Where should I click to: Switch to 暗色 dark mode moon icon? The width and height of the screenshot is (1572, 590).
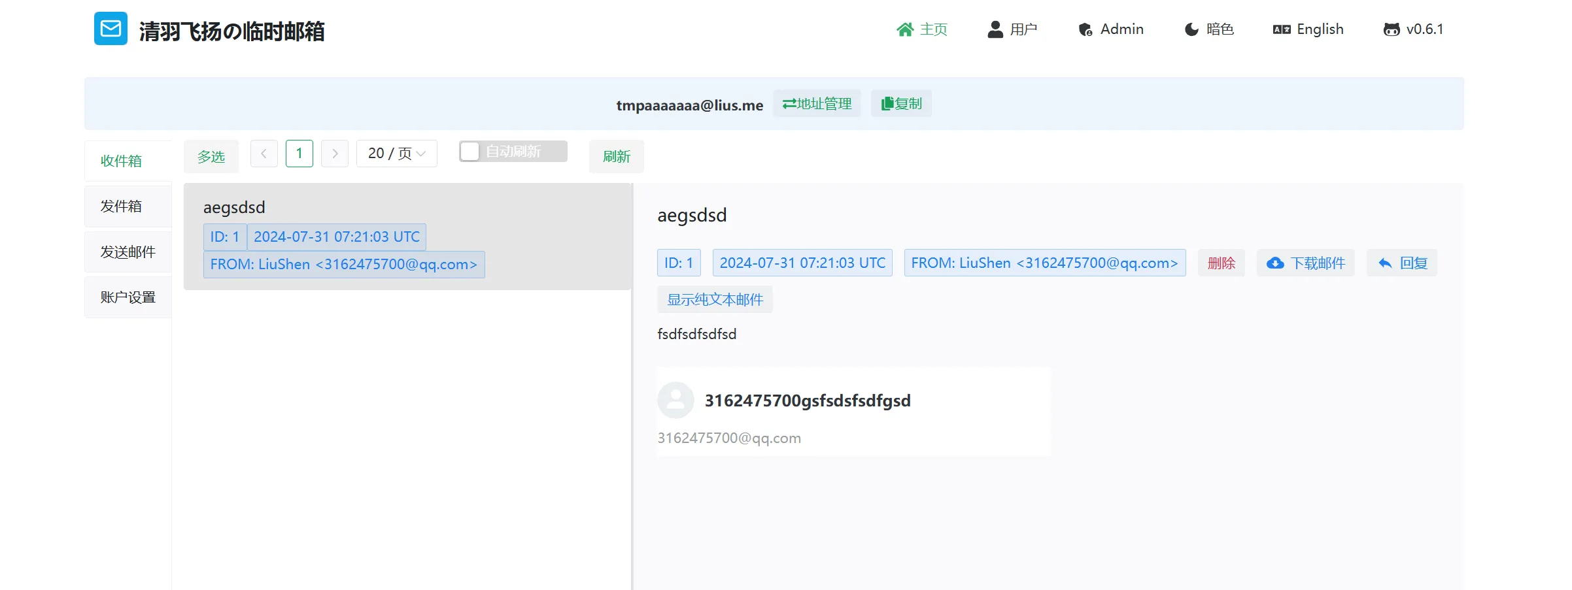(1191, 29)
